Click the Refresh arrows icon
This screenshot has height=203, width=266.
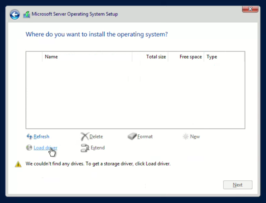[x=29, y=137]
